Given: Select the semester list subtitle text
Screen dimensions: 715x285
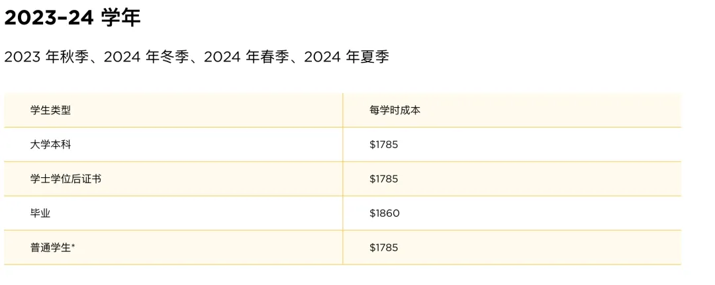Looking at the screenshot, I should (197, 58).
